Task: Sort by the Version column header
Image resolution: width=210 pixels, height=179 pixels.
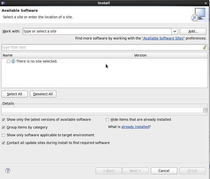Action: (x=170, y=55)
